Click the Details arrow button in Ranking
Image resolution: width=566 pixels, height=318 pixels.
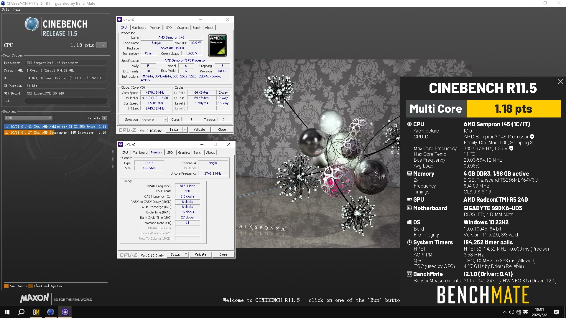click(105, 118)
